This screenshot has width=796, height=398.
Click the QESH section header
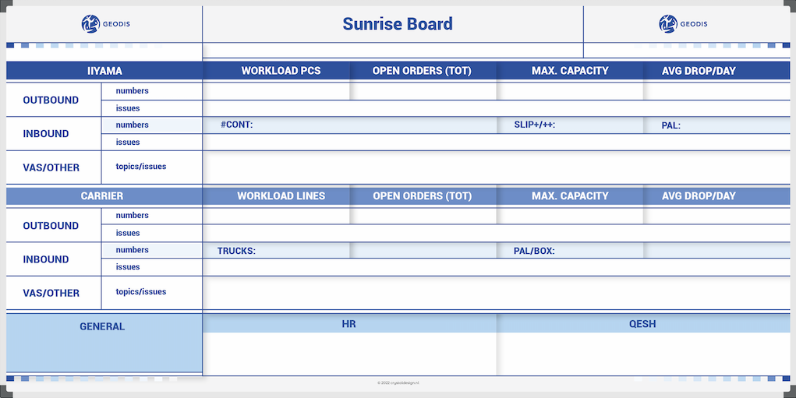(x=642, y=324)
